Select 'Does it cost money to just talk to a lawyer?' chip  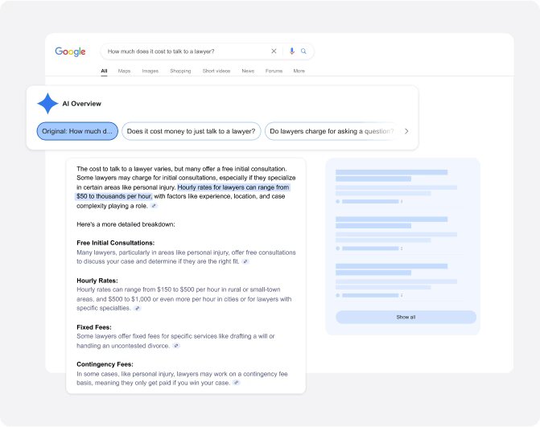click(x=191, y=131)
